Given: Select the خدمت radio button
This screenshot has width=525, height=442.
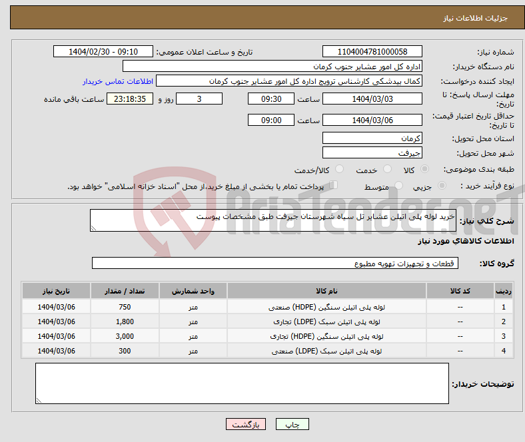Looking at the screenshot, I should pos(387,169).
